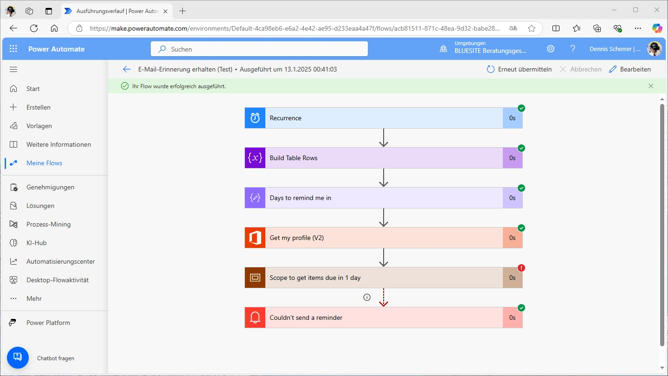Image resolution: width=668 pixels, height=376 pixels.
Task: Click the Suchen search field
Action: (259, 49)
